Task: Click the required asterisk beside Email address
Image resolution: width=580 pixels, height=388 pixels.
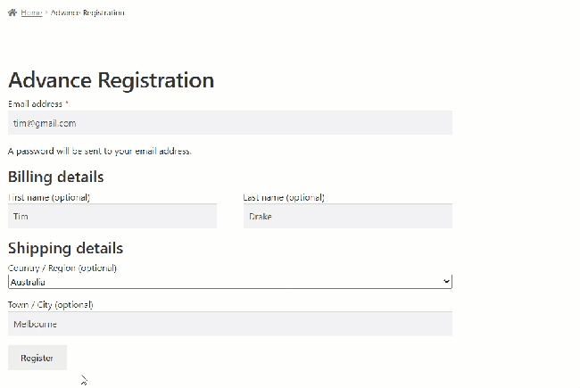Action: coord(67,104)
